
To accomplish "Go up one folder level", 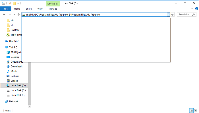I will (x=19, y=14).
